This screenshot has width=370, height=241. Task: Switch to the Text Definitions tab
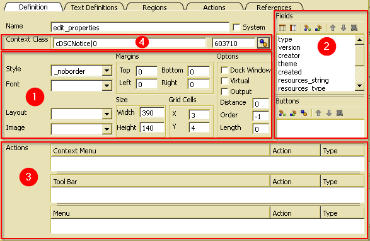coord(94,8)
